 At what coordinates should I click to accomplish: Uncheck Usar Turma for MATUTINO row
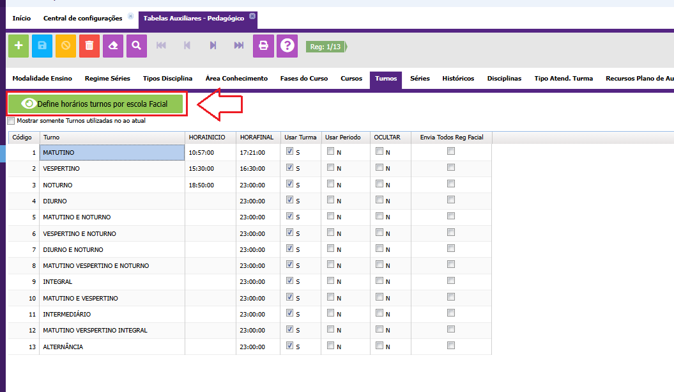290,152
